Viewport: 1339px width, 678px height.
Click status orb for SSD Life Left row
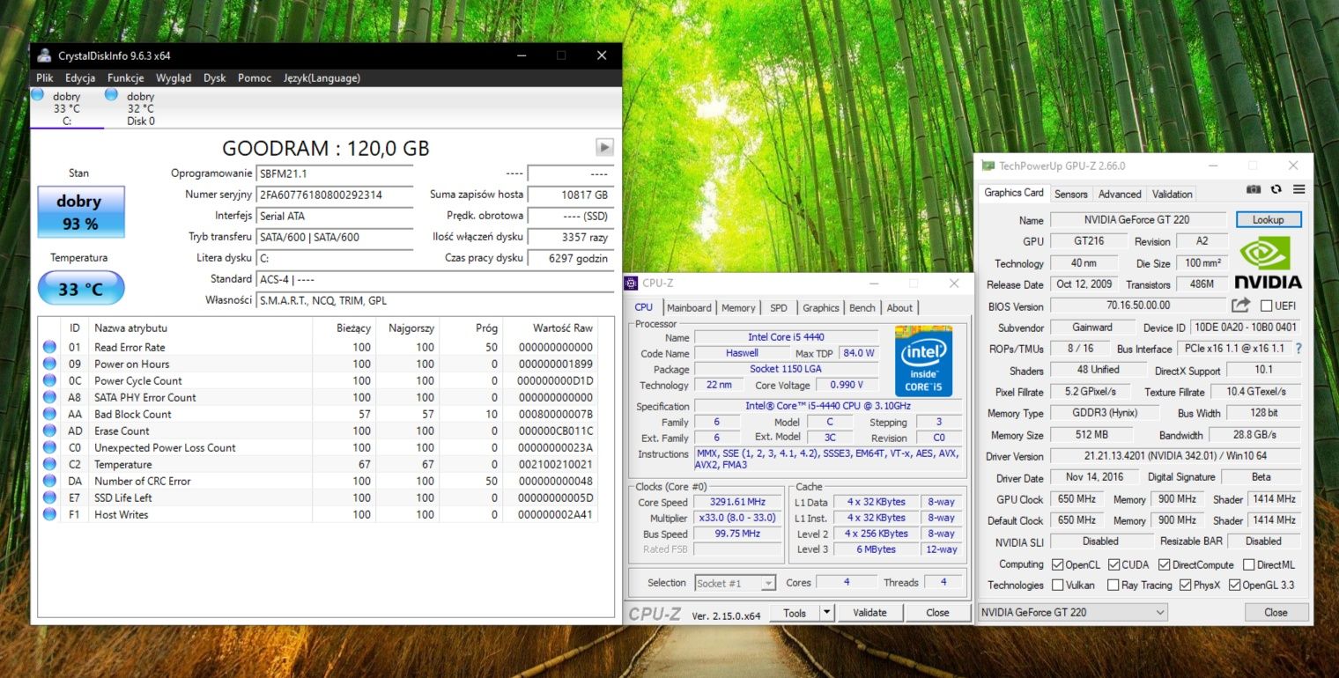(49, 497)
